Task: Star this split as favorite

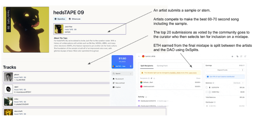Action: [x=233, y=56]
